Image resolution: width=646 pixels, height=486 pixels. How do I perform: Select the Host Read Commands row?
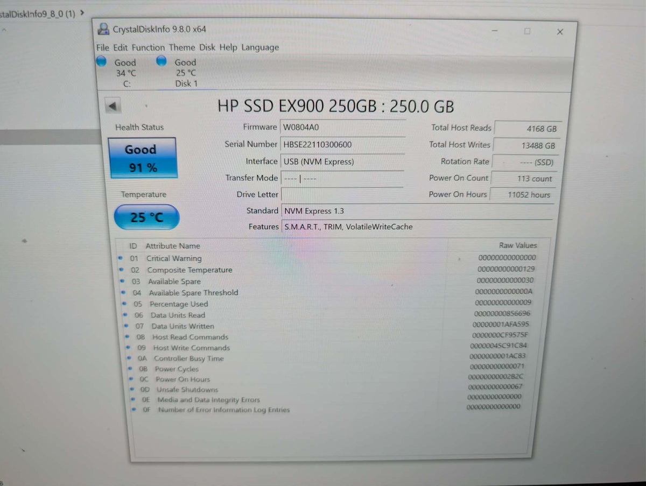pyautogui.click(x=327, y=336)
